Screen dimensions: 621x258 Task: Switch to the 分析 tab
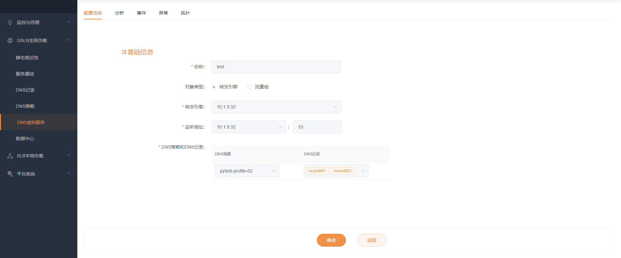click(119, 13)
